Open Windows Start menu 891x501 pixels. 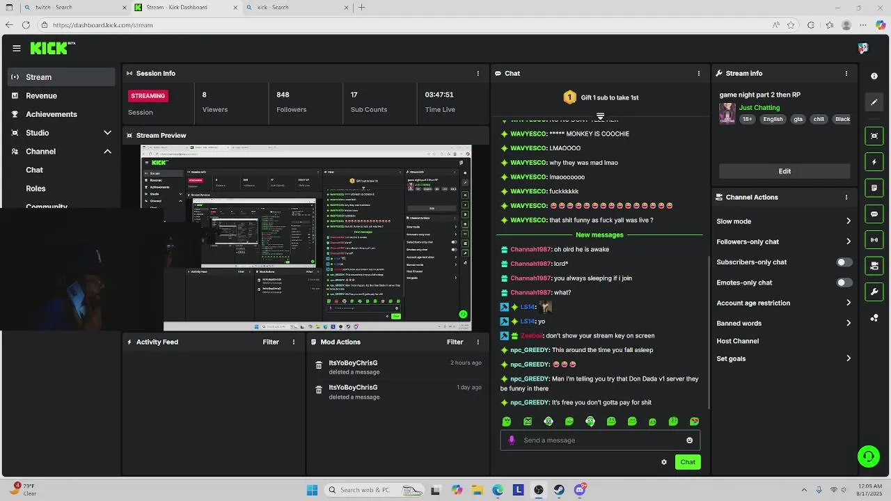click(313, 490)
